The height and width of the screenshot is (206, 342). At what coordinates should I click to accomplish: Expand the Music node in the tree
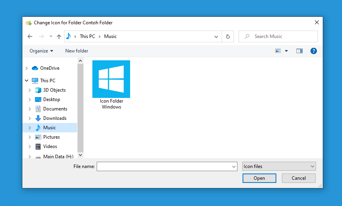[x=29, y=128]
